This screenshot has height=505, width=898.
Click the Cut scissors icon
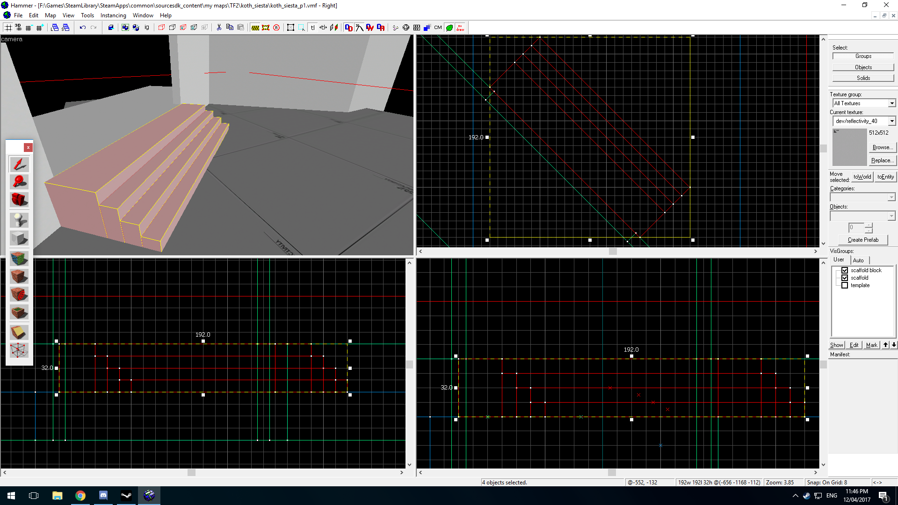(219, 28)
